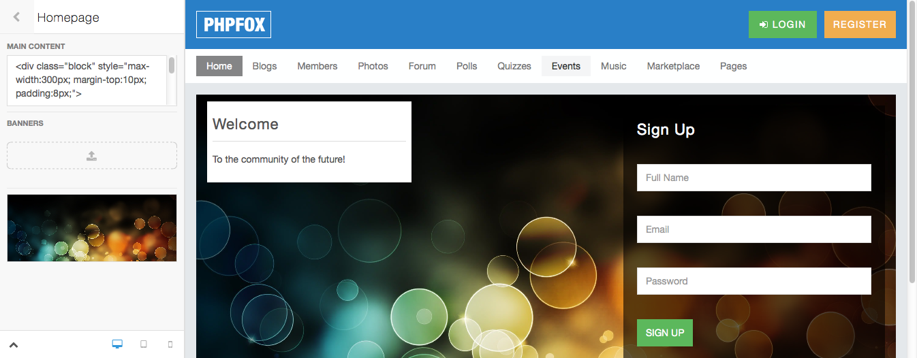Open the Pages menu item
This screenshot has width=917, height=358.
[x=734, y=66]
